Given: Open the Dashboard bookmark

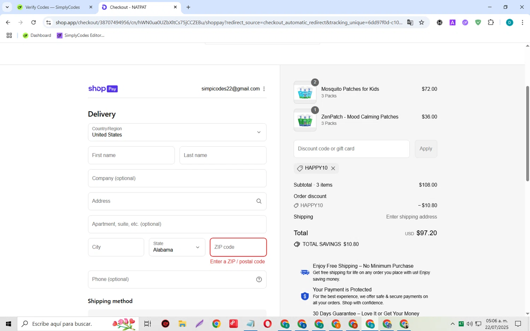Looking at the screenshot, I should click(37, 35).
